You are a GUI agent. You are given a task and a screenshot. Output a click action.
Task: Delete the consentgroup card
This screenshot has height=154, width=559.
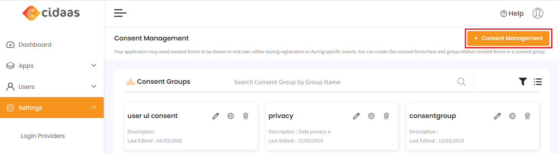[527, 116]
